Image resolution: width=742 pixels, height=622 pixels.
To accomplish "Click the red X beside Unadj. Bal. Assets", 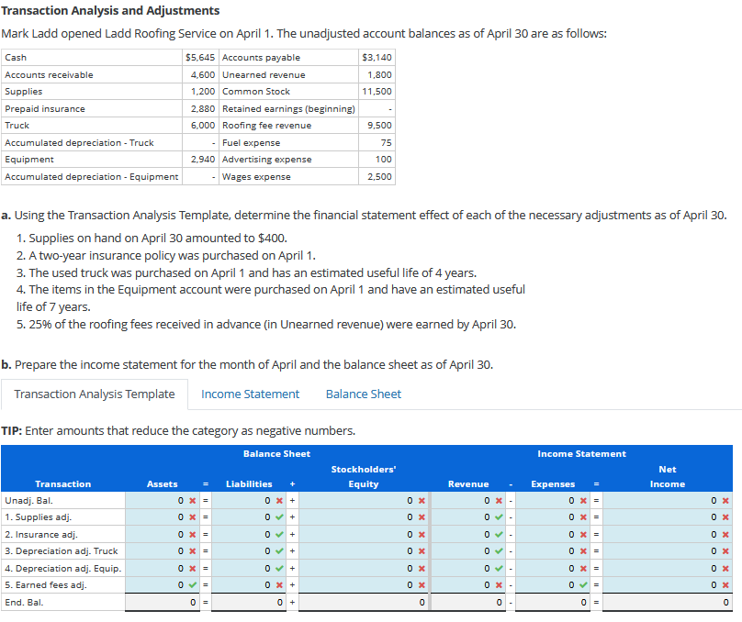I will (x=192, y=502).
